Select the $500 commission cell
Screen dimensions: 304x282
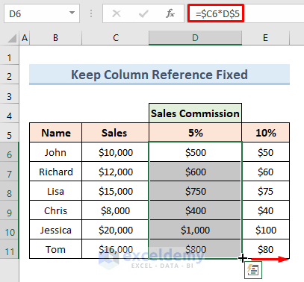click(195, 152)
